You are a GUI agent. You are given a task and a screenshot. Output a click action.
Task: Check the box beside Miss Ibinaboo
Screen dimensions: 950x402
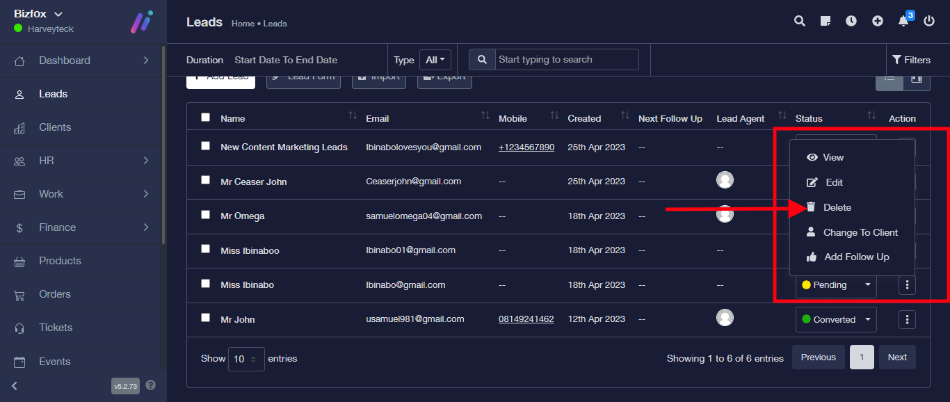pos(205,249)
